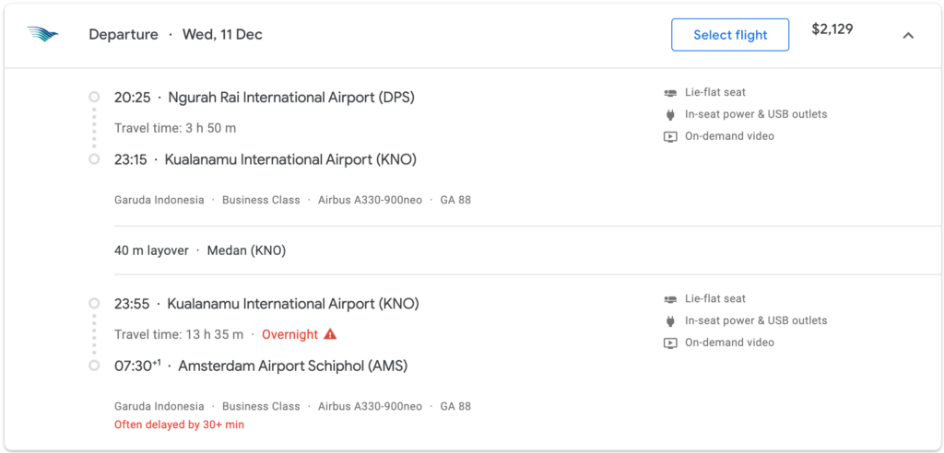Screen dimensions: 944x453
Task: Click the 23:15 Kualanamu arrival circle marker
Action: tap(93, 159)
